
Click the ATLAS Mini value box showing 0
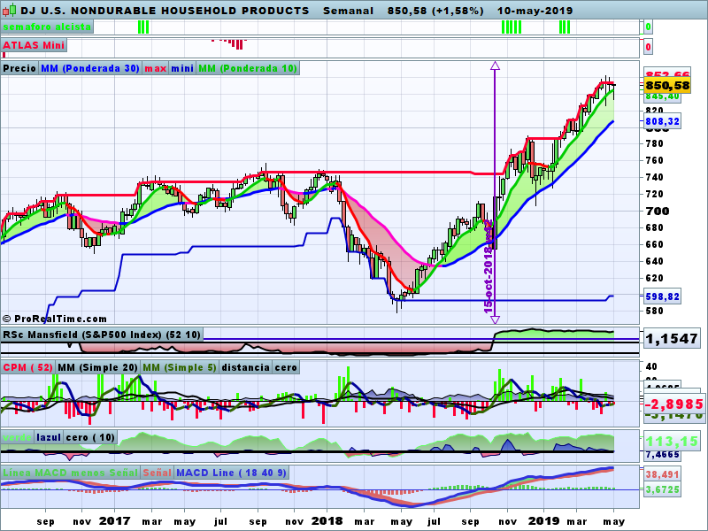pos(649,47)
